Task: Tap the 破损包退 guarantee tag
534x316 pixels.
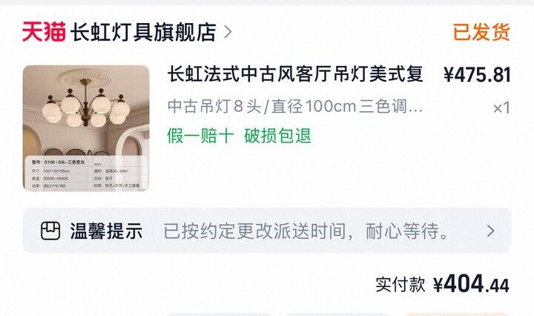Action: coord(277,136)
